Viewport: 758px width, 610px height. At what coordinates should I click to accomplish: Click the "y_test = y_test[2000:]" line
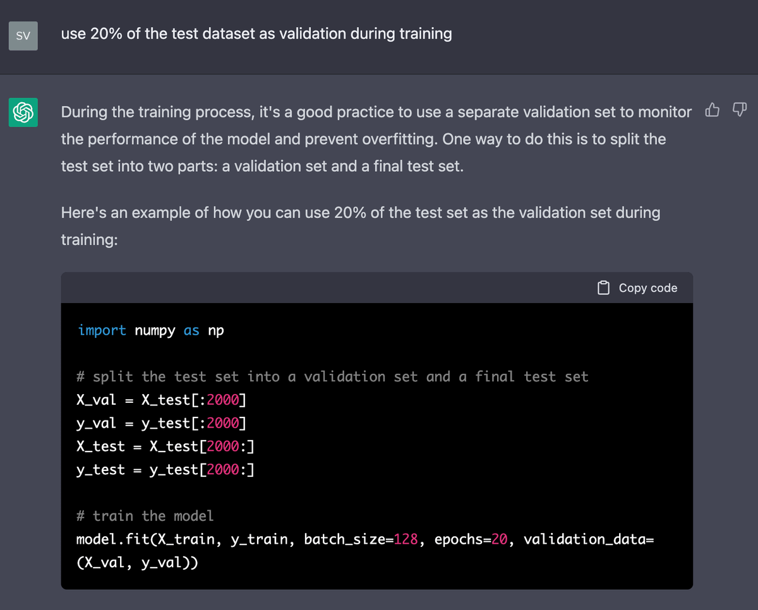pos(165,470)
